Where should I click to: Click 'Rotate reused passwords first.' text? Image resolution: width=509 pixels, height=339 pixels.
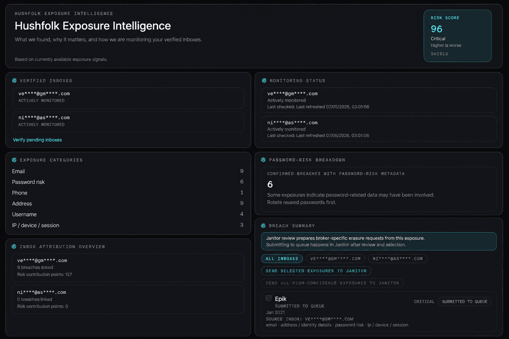[x=302, y=202]
